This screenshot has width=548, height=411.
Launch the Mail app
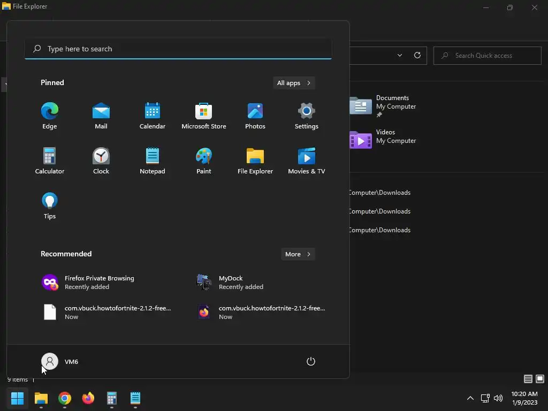point(101,116)
